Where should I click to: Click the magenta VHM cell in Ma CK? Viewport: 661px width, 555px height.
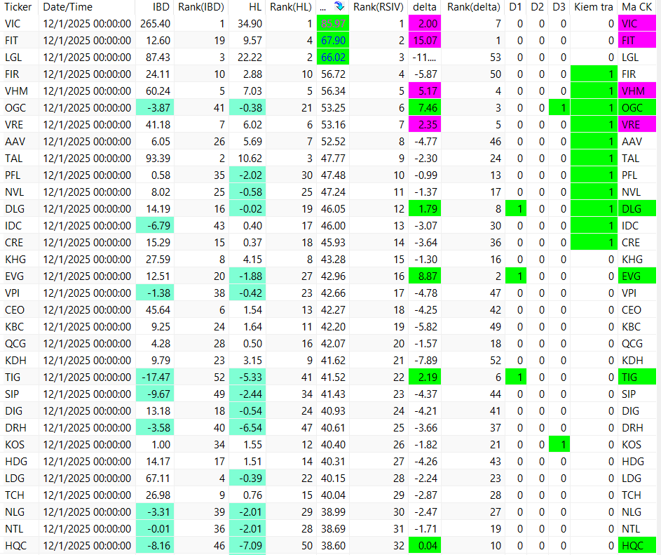[637, 91]
